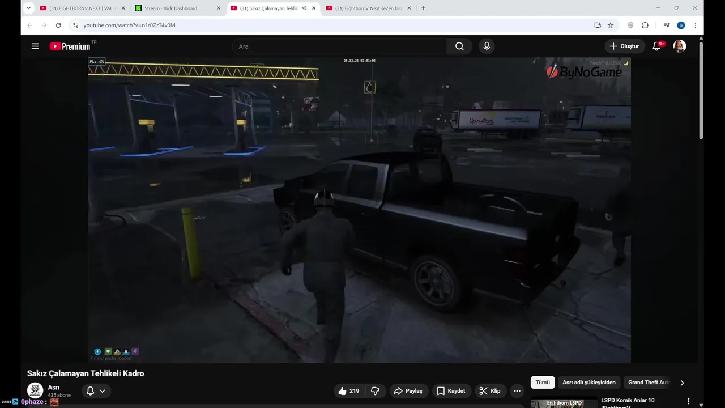Open more actions for the video
Screen dimensions: 725x408
(x=517, y=391)
